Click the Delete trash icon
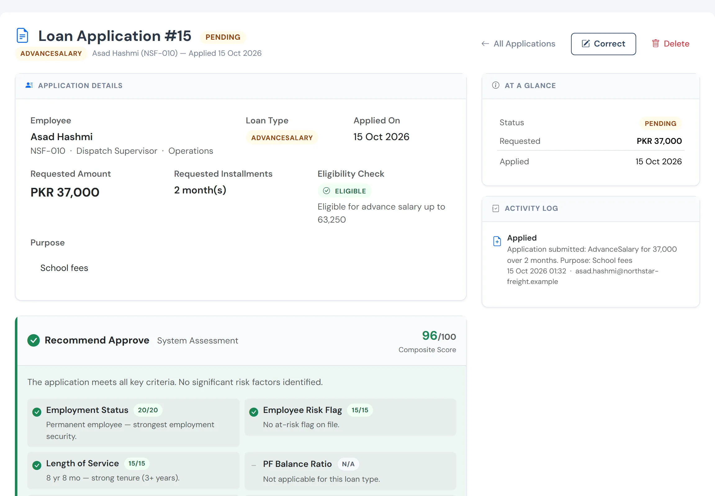 pos(656,43)
